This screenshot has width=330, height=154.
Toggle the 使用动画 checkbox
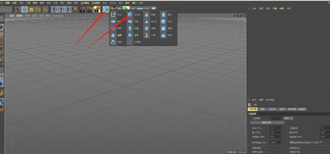(x=271, y=148)
